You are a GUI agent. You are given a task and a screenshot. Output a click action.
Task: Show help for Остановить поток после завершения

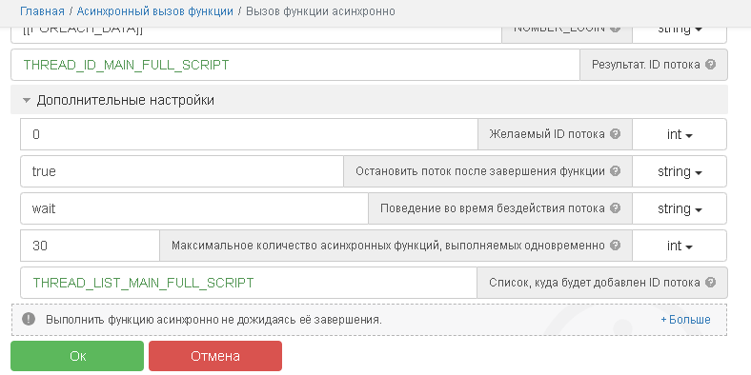[x=616, y=170]
